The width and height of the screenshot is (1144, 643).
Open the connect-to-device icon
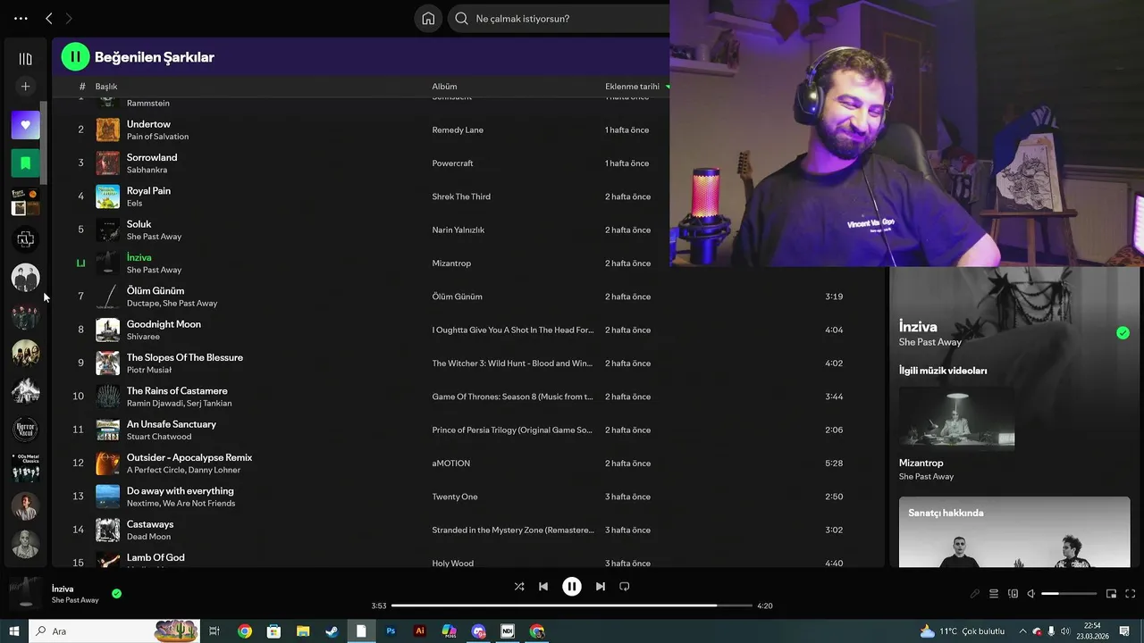tap(1013, 594)
